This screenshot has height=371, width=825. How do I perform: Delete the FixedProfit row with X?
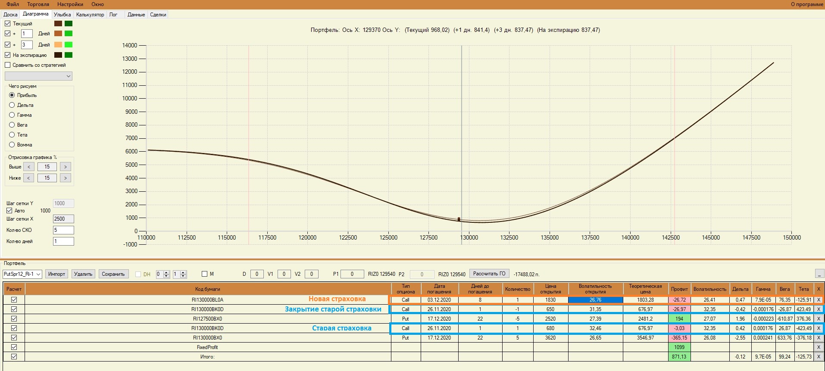coord(818,347)
